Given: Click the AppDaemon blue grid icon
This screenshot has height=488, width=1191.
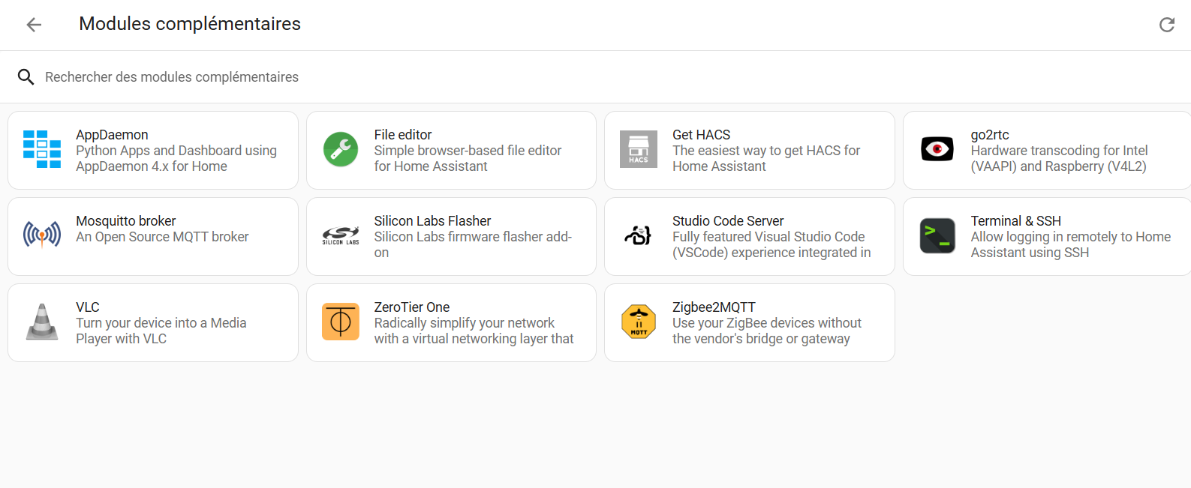Looking at the screenshot, I should 42,149.
